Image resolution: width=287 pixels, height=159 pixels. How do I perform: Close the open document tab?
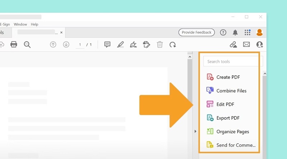pyautogui.click(x=61, y=33)
